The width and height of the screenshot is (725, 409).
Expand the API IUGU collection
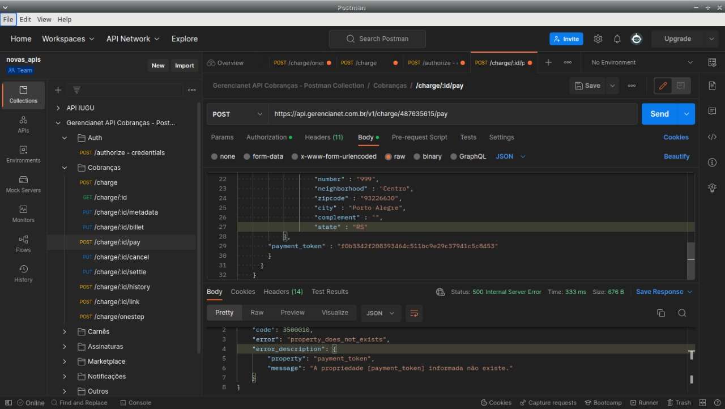[x=58, y=108]
